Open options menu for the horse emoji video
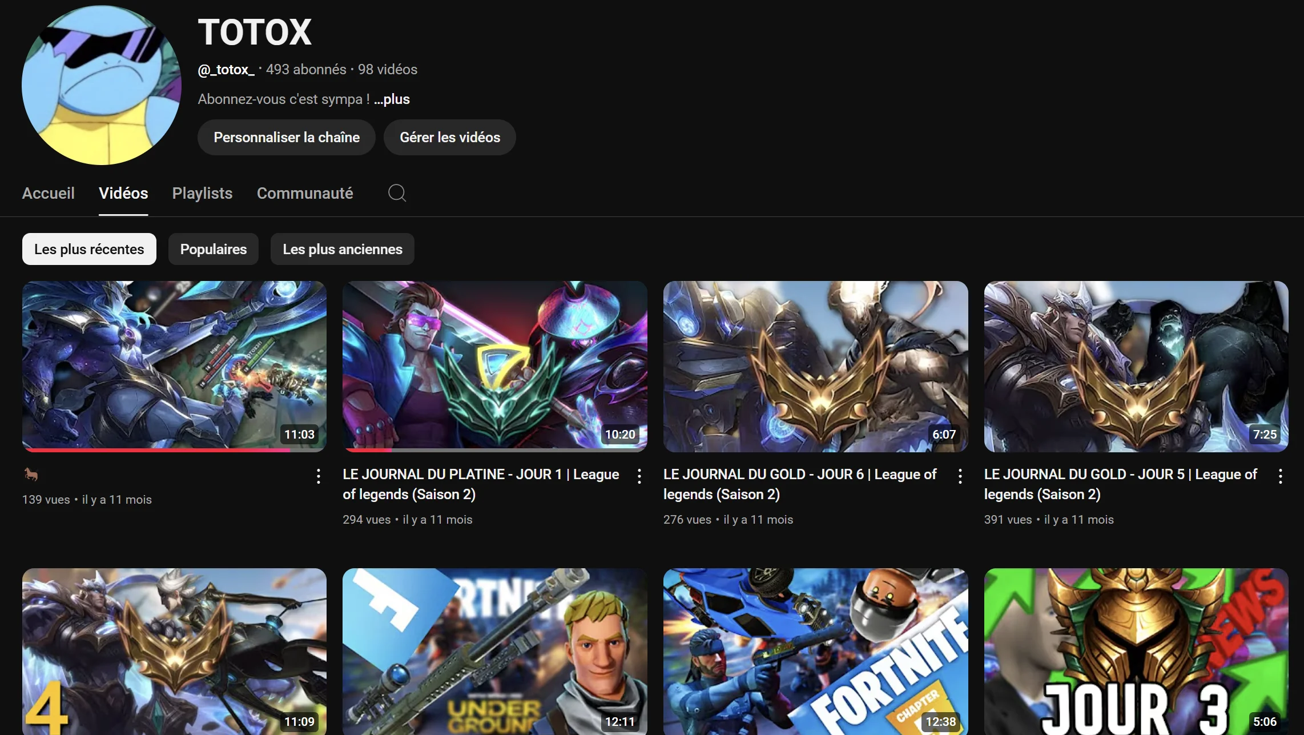The image size is (1304, 735). tap(319, 476)
